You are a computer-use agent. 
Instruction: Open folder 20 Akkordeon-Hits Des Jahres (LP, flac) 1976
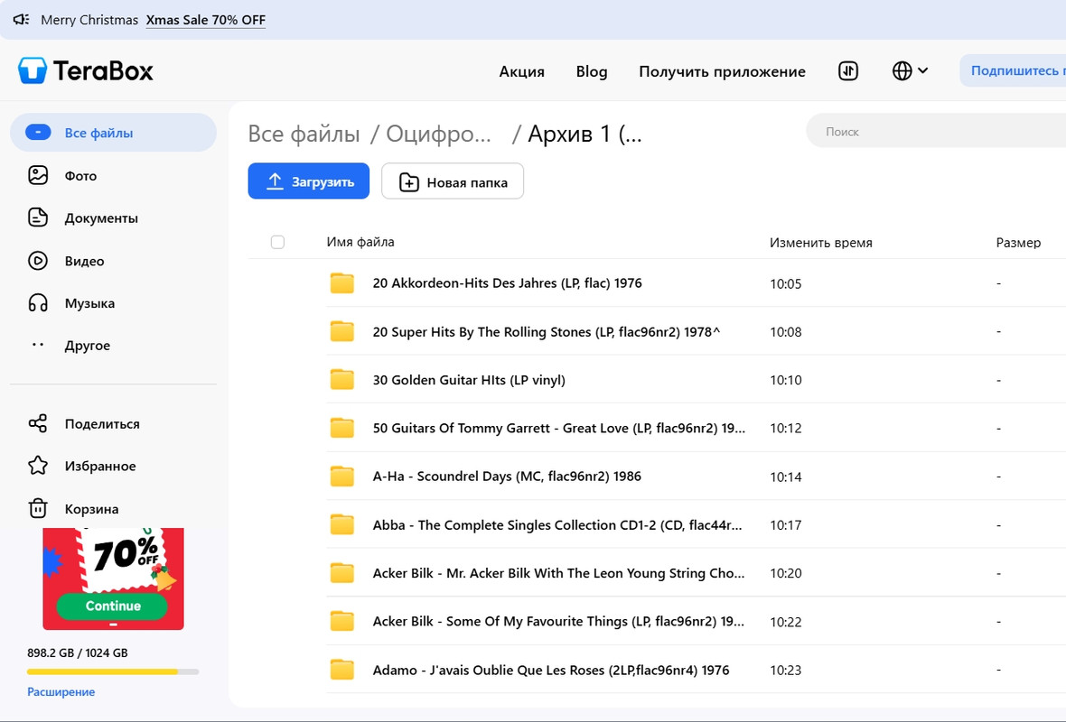coord(507,283)
